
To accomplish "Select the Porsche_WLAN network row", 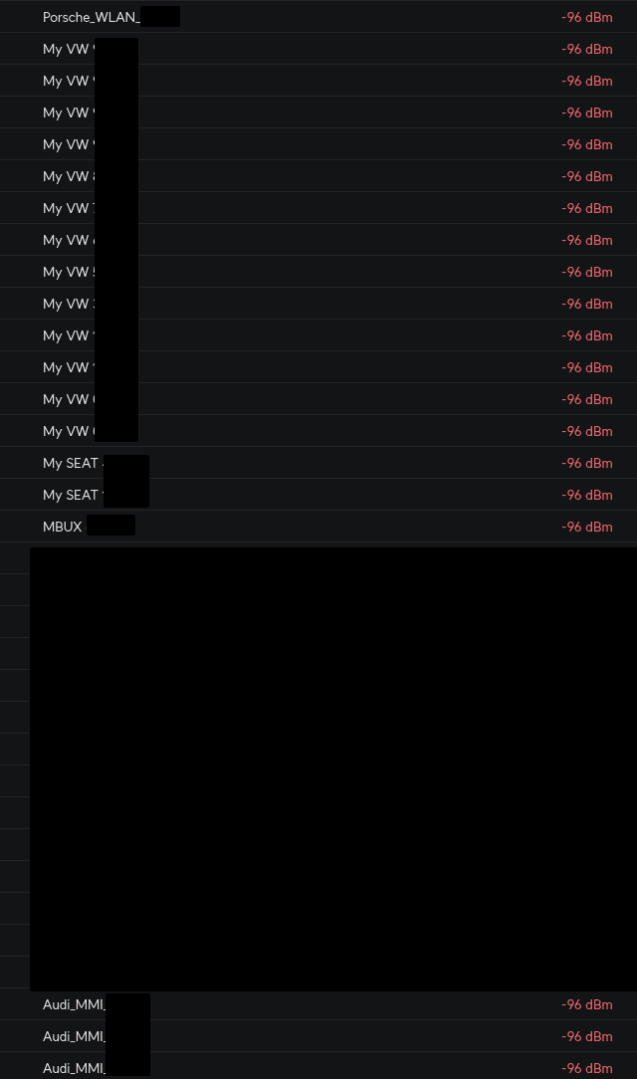I will click(x=92, y=17).
